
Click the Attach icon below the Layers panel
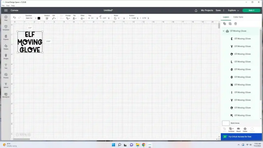pyautogui.click(x=238, y=129)
